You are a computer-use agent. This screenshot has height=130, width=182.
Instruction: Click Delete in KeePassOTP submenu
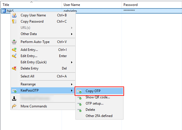[90, 110]
